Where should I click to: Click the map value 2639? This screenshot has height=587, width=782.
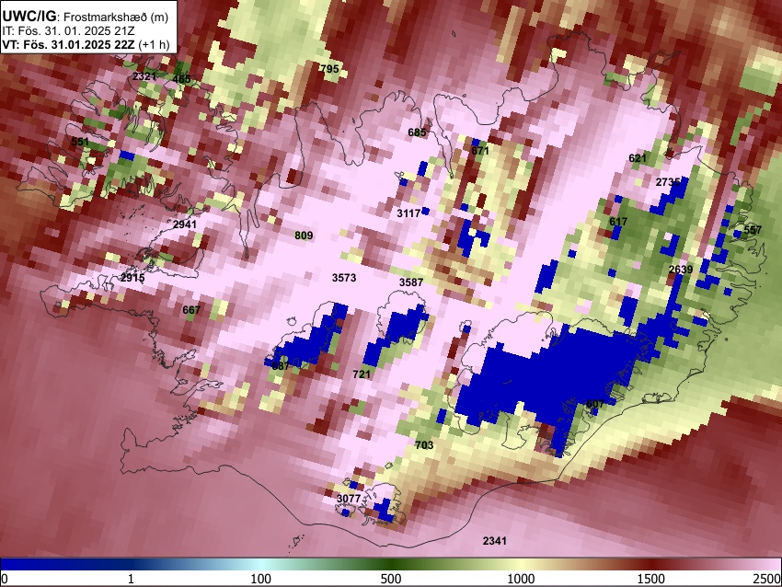coord(680,270)
